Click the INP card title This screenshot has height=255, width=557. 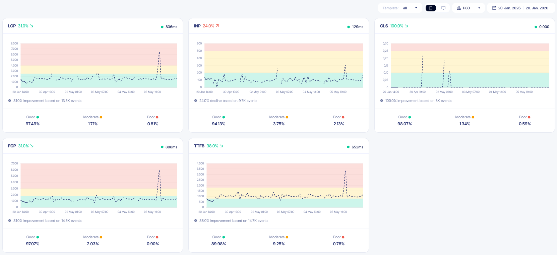point(197,26)
